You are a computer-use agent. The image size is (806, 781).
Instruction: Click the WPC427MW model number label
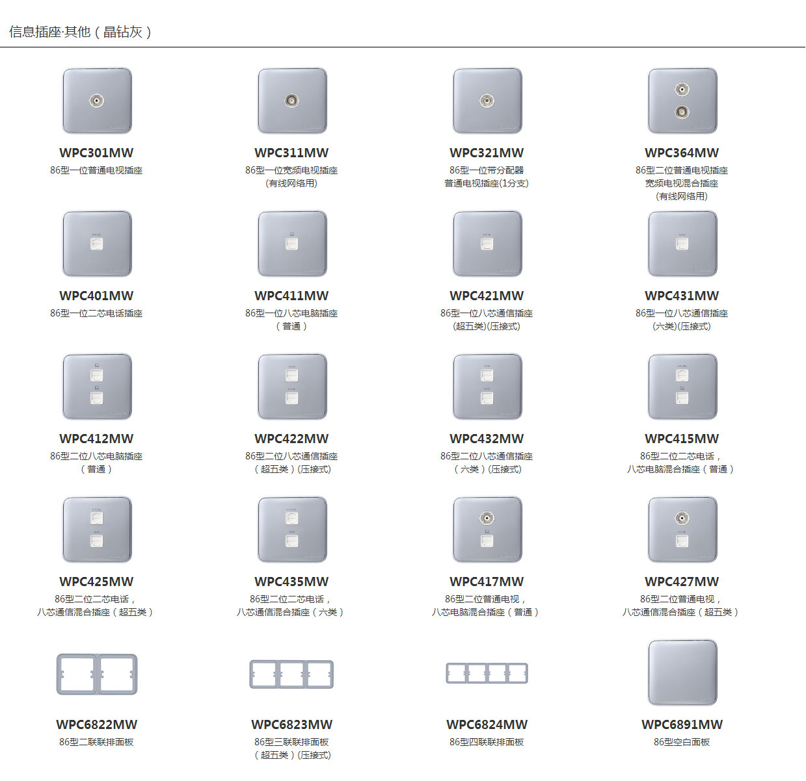click(682, 582)
